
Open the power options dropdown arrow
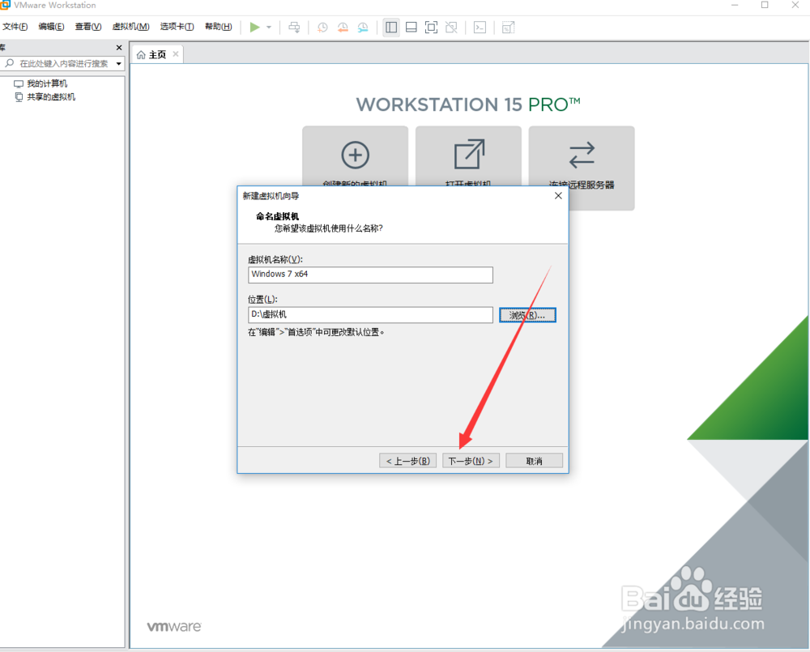(x=269, y=28)
